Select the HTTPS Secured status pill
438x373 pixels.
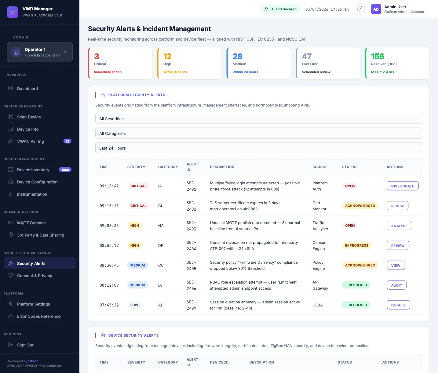coord(280,9)
